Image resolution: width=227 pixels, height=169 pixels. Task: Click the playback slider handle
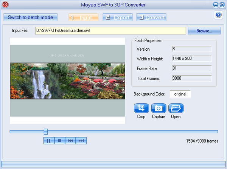tap(46, 132)
